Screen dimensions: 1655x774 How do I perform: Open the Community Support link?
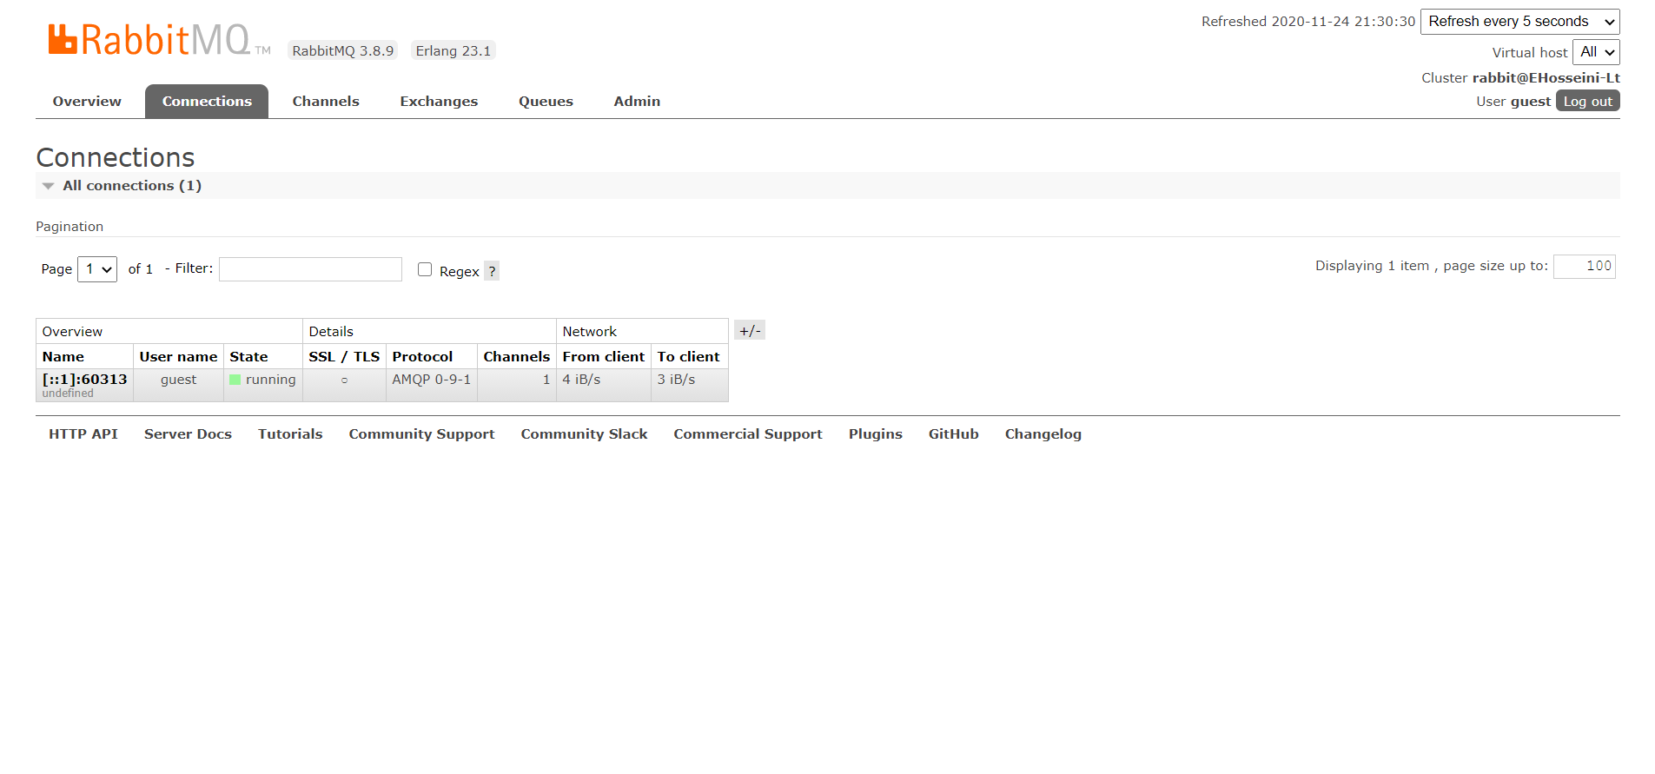pyautogui.click(x=421, y=434)
